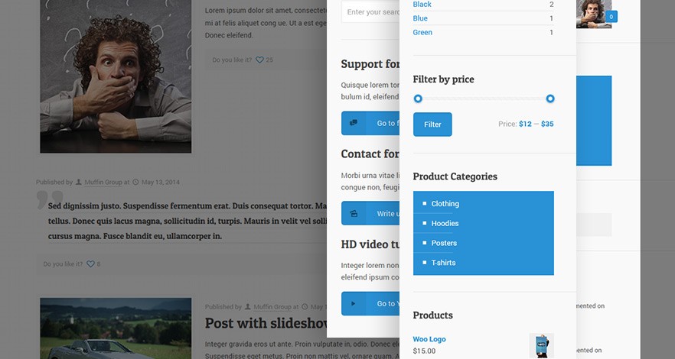Click the Woo Logo product thumbnail
Screen dimensions: 675x359
tap(542, 346)
